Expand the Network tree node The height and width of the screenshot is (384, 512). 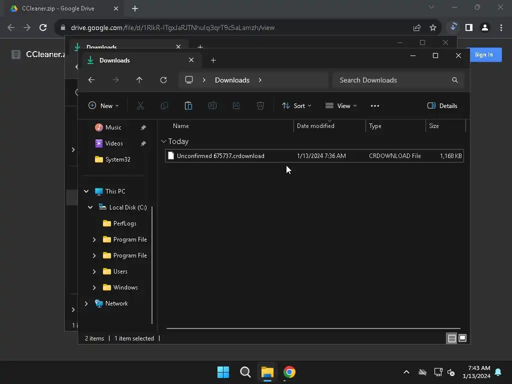[86, 303]
